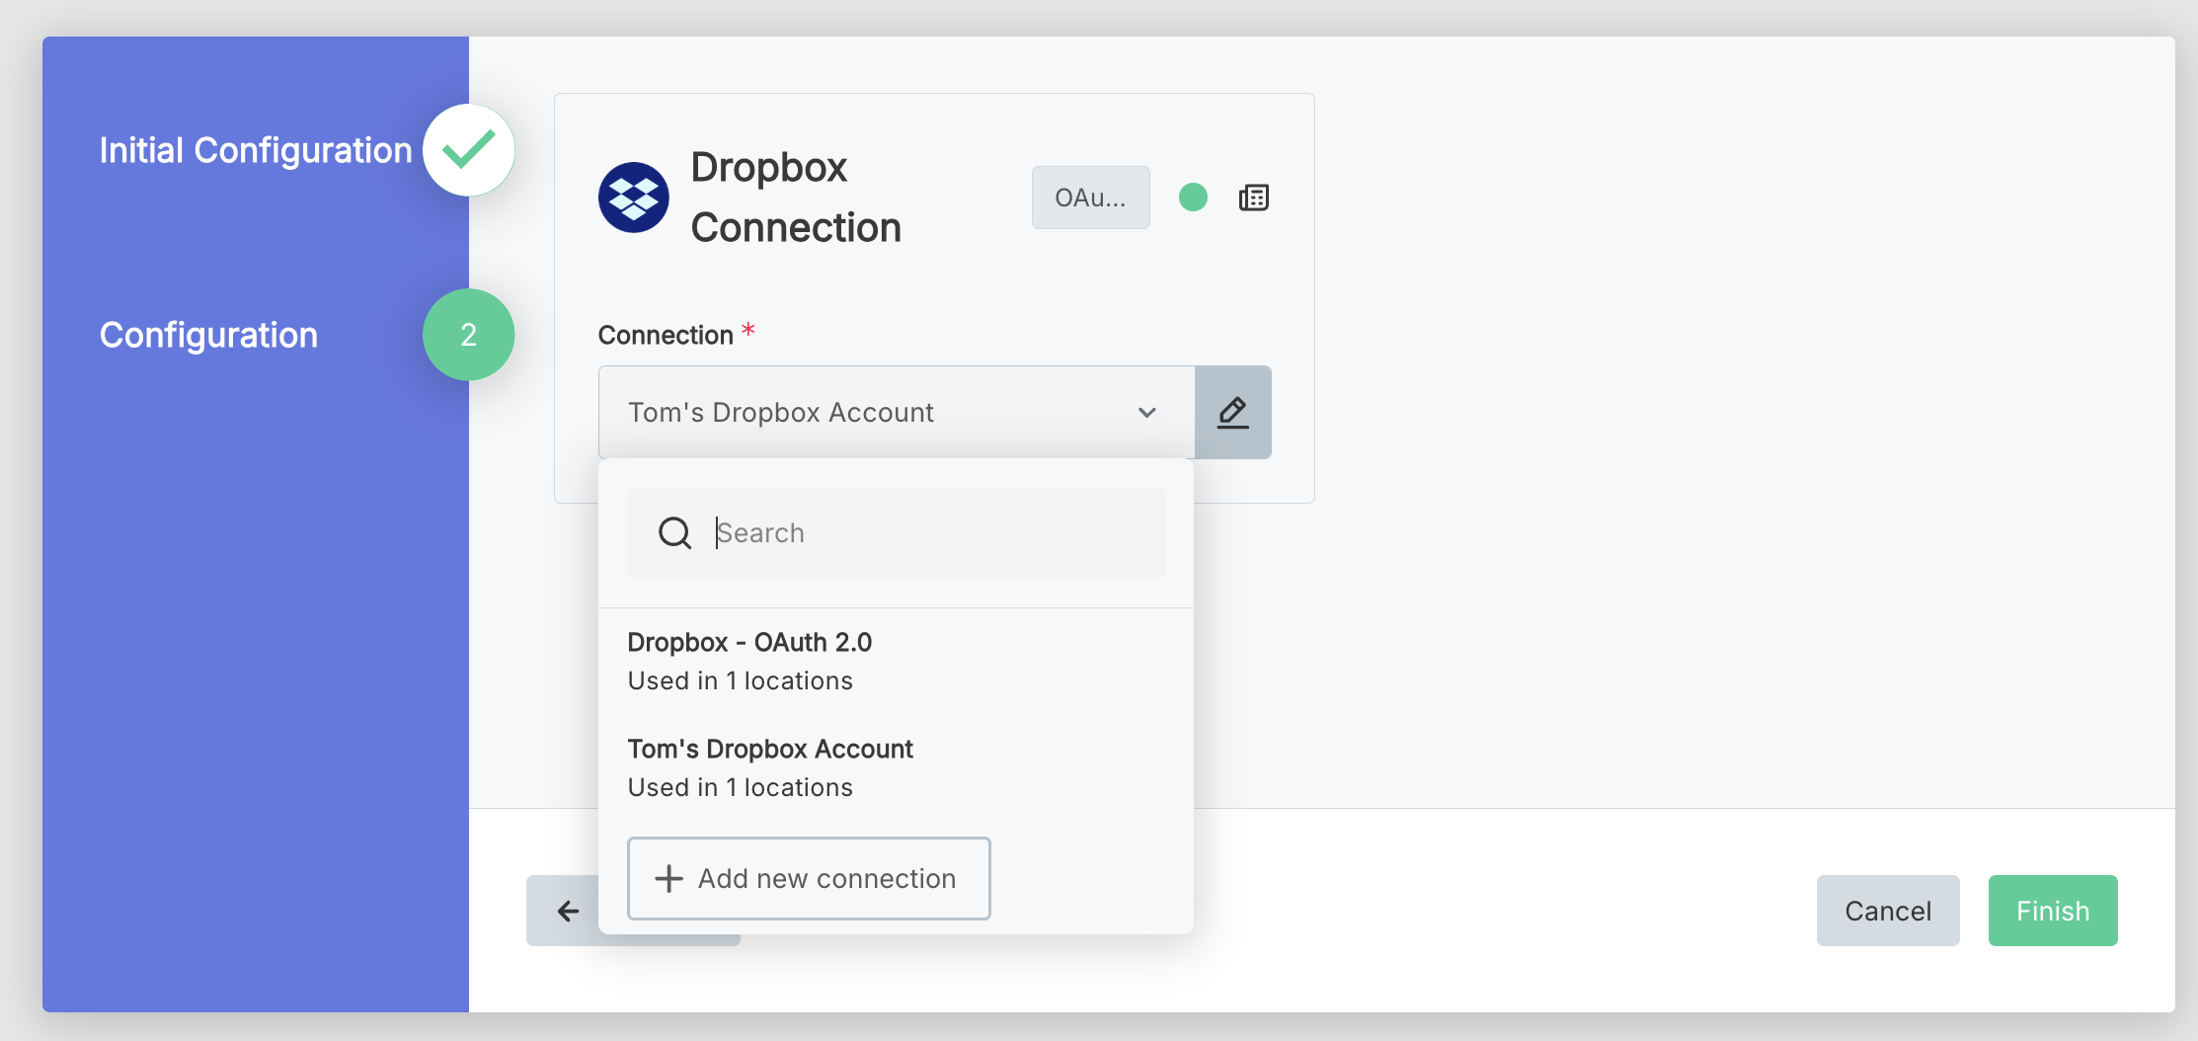The height and width of the screenshot is (1041, 2198).
Task: Expand the Connection dropdown chevron
Action: pos(1146,412)
